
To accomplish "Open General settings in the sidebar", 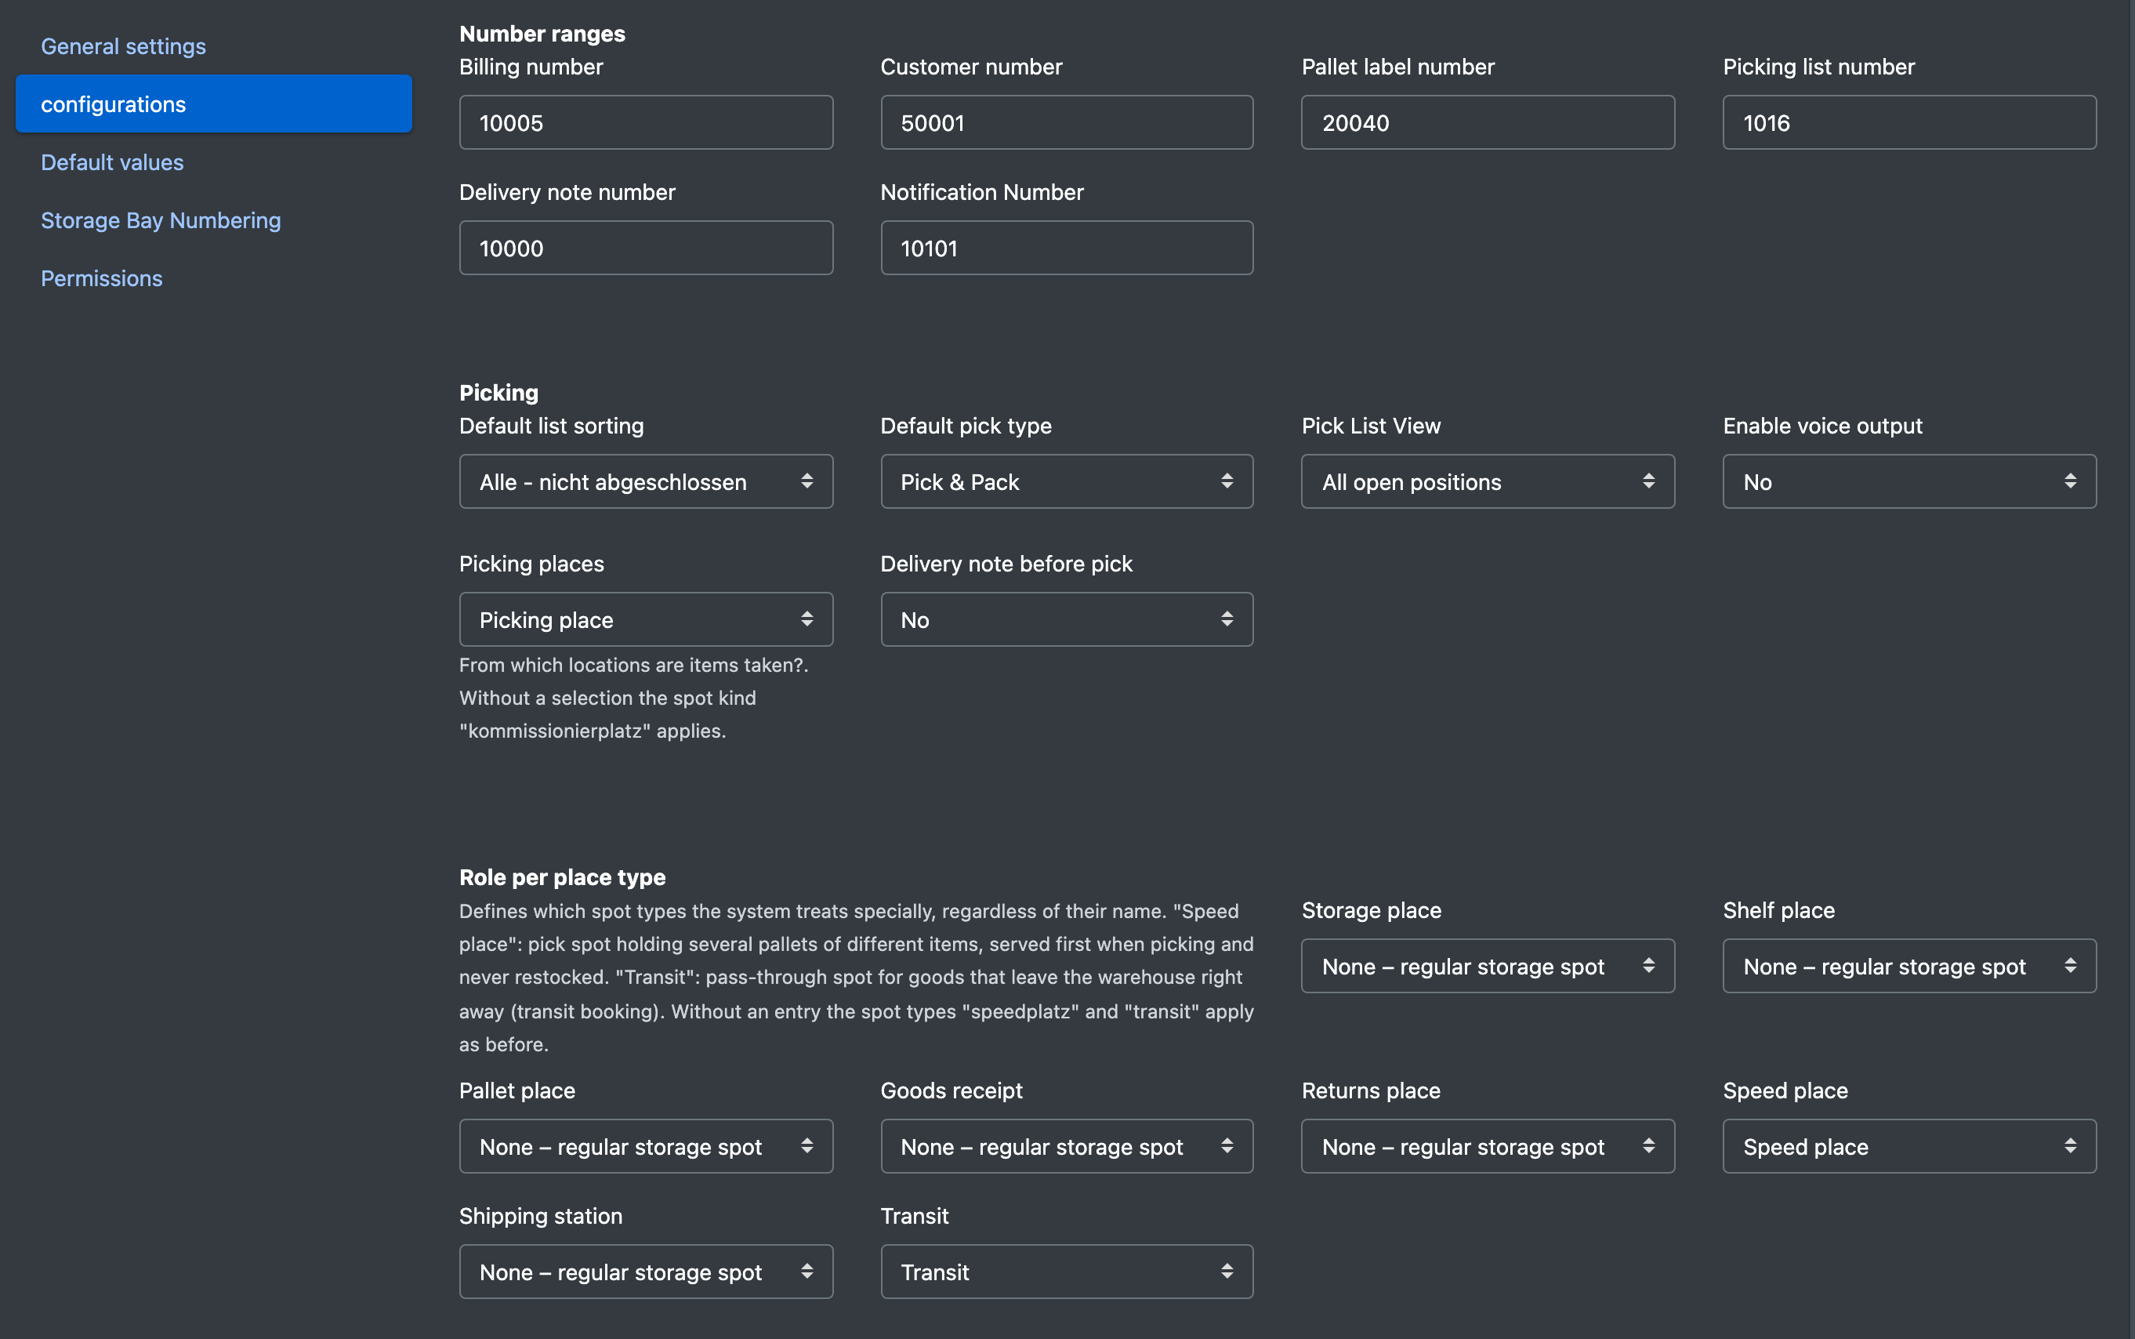I will coord(123,46).
